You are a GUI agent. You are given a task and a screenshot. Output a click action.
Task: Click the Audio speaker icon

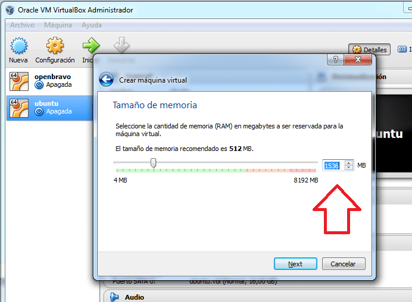114,297
